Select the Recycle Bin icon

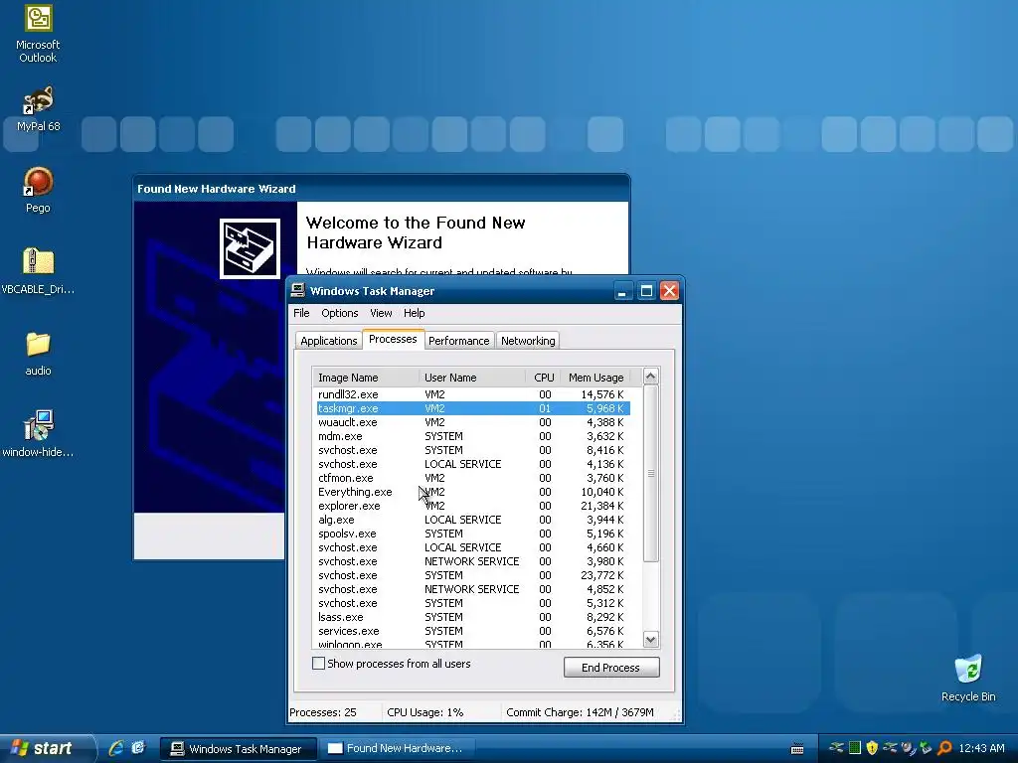click(x=968, y=678)
